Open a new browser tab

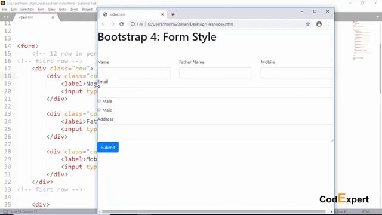tap(173, 14)
